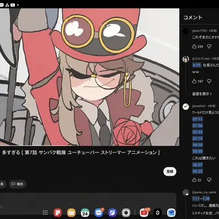Open the blue mail app in dock
The width and height of the screenshot is (219, 219).
tap(171, 213)
